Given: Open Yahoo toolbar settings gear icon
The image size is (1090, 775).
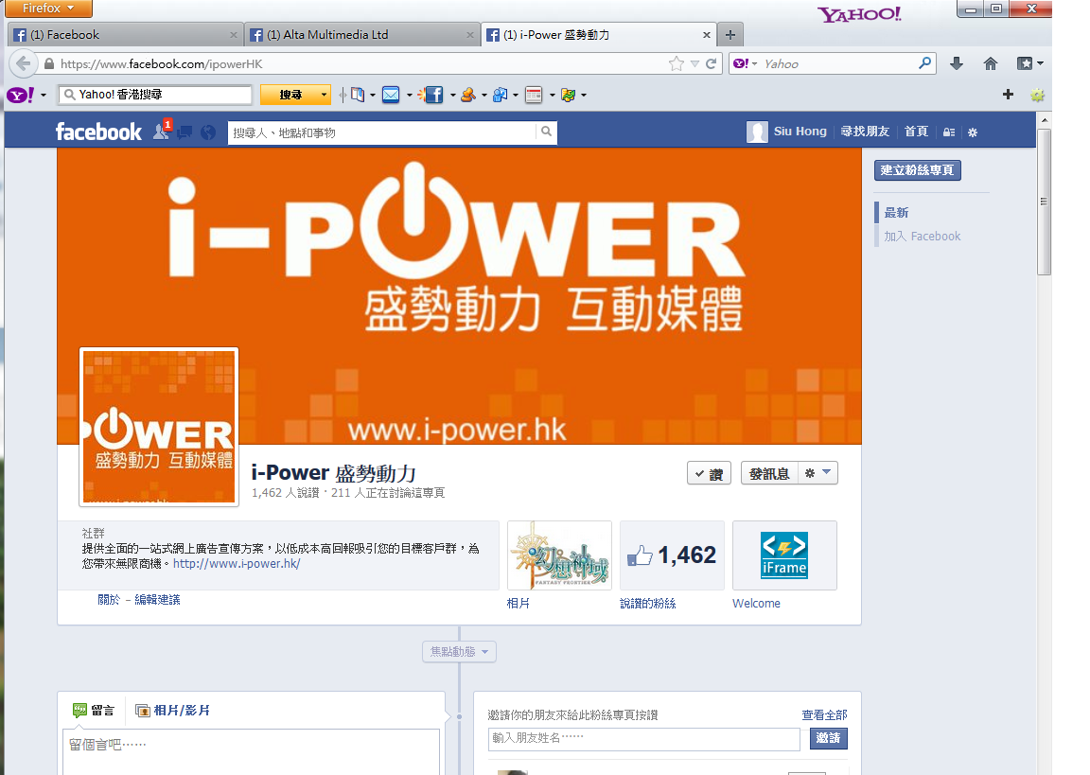Looking at the screenshot, I should click(x=1037, y=96).
